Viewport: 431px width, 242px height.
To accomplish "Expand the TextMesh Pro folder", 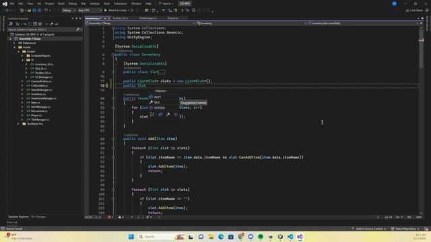I will 18,124.
